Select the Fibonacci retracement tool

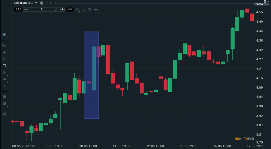4,72
